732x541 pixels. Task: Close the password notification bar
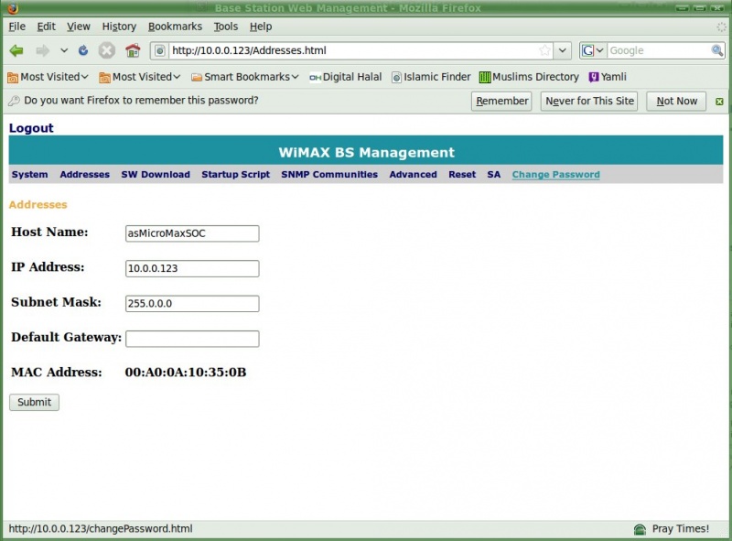[719, 102]
